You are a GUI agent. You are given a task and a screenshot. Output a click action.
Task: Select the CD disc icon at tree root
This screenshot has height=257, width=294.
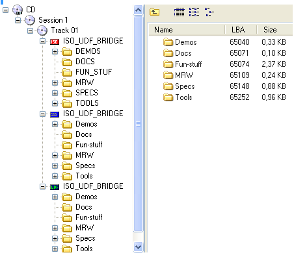pos(18,10)
